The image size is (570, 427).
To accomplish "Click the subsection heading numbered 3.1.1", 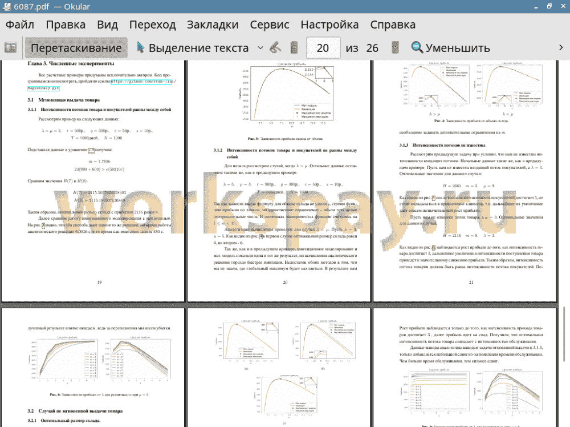I will pyautogui.click(x=99, y=110).
